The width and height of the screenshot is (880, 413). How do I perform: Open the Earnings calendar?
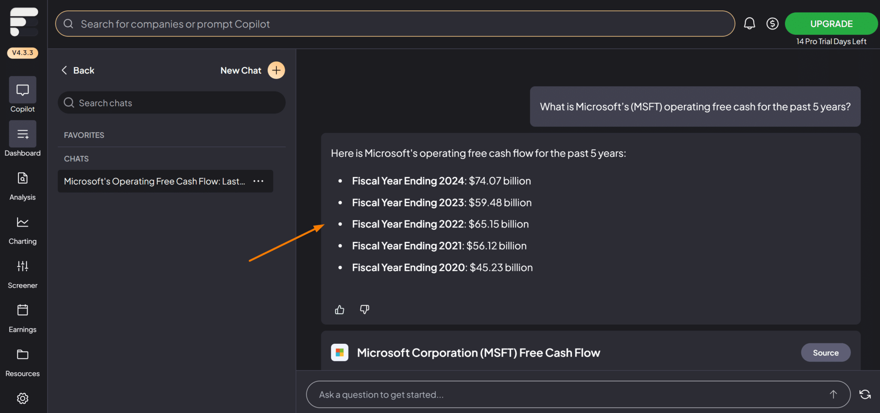pyautogui.click(x=22, y=316)
